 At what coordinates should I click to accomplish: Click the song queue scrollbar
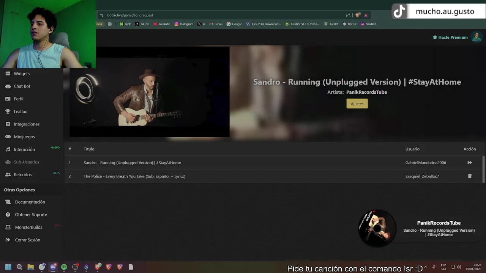(483, 169)
